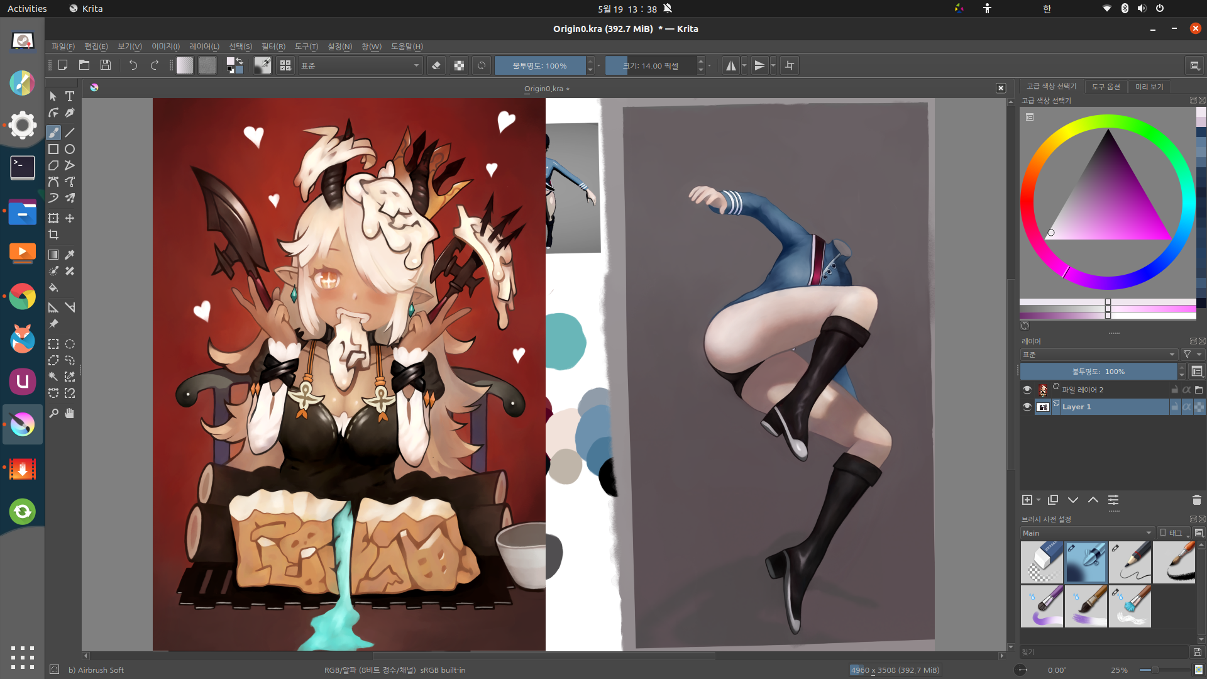Toggle preserve alpha button in toolbar

[459, 65]
